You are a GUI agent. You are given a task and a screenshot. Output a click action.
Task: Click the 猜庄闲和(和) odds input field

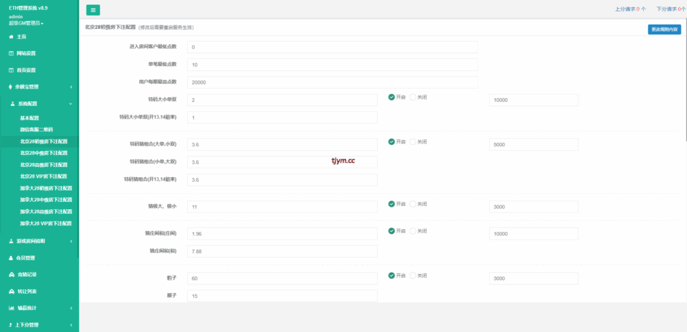[282, 252]
